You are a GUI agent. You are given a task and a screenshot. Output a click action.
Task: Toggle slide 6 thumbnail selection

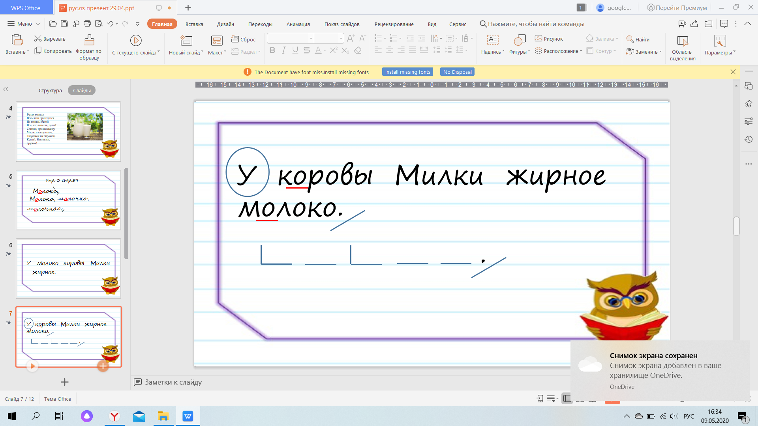coord(68,268)
